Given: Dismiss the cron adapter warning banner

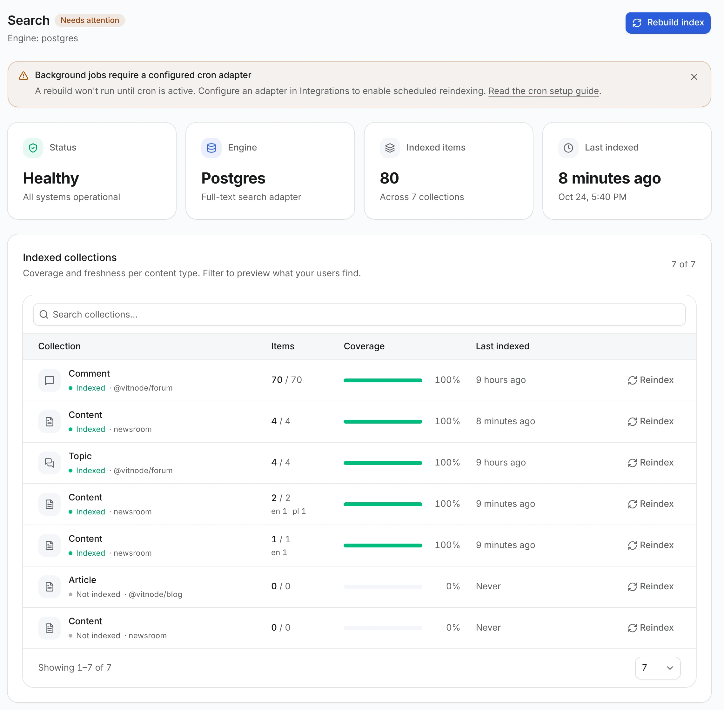Looking at the screenshot, I should (x=694, y=77).
